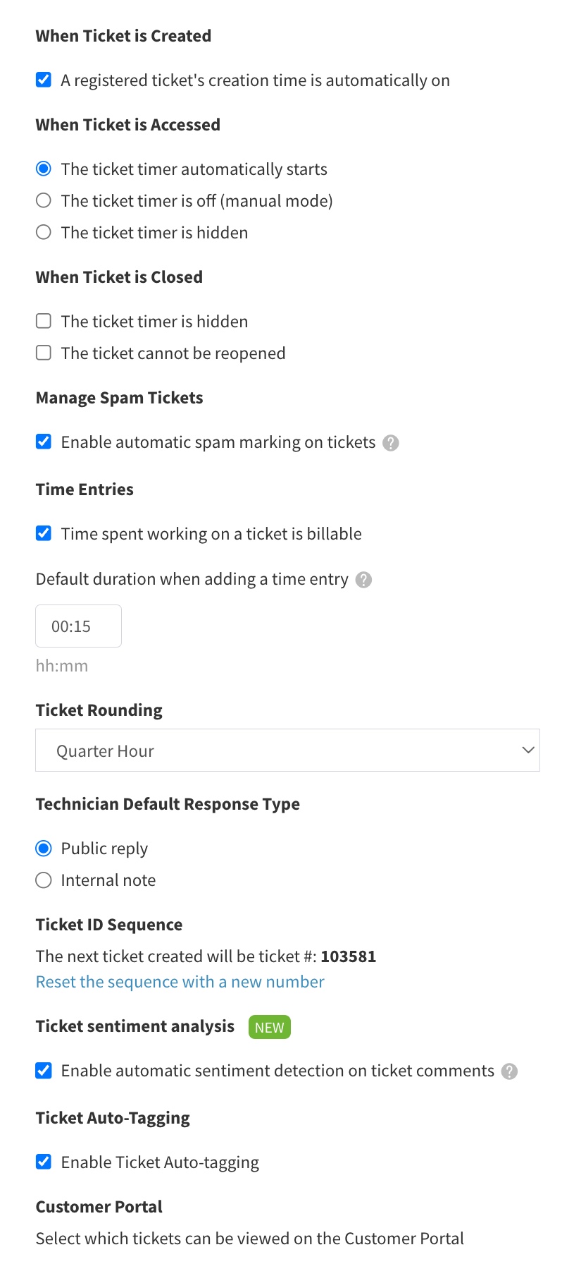Uncheck automatic creation time checkbox
This screenshot has width=562, height=1264.
point(44,80)
